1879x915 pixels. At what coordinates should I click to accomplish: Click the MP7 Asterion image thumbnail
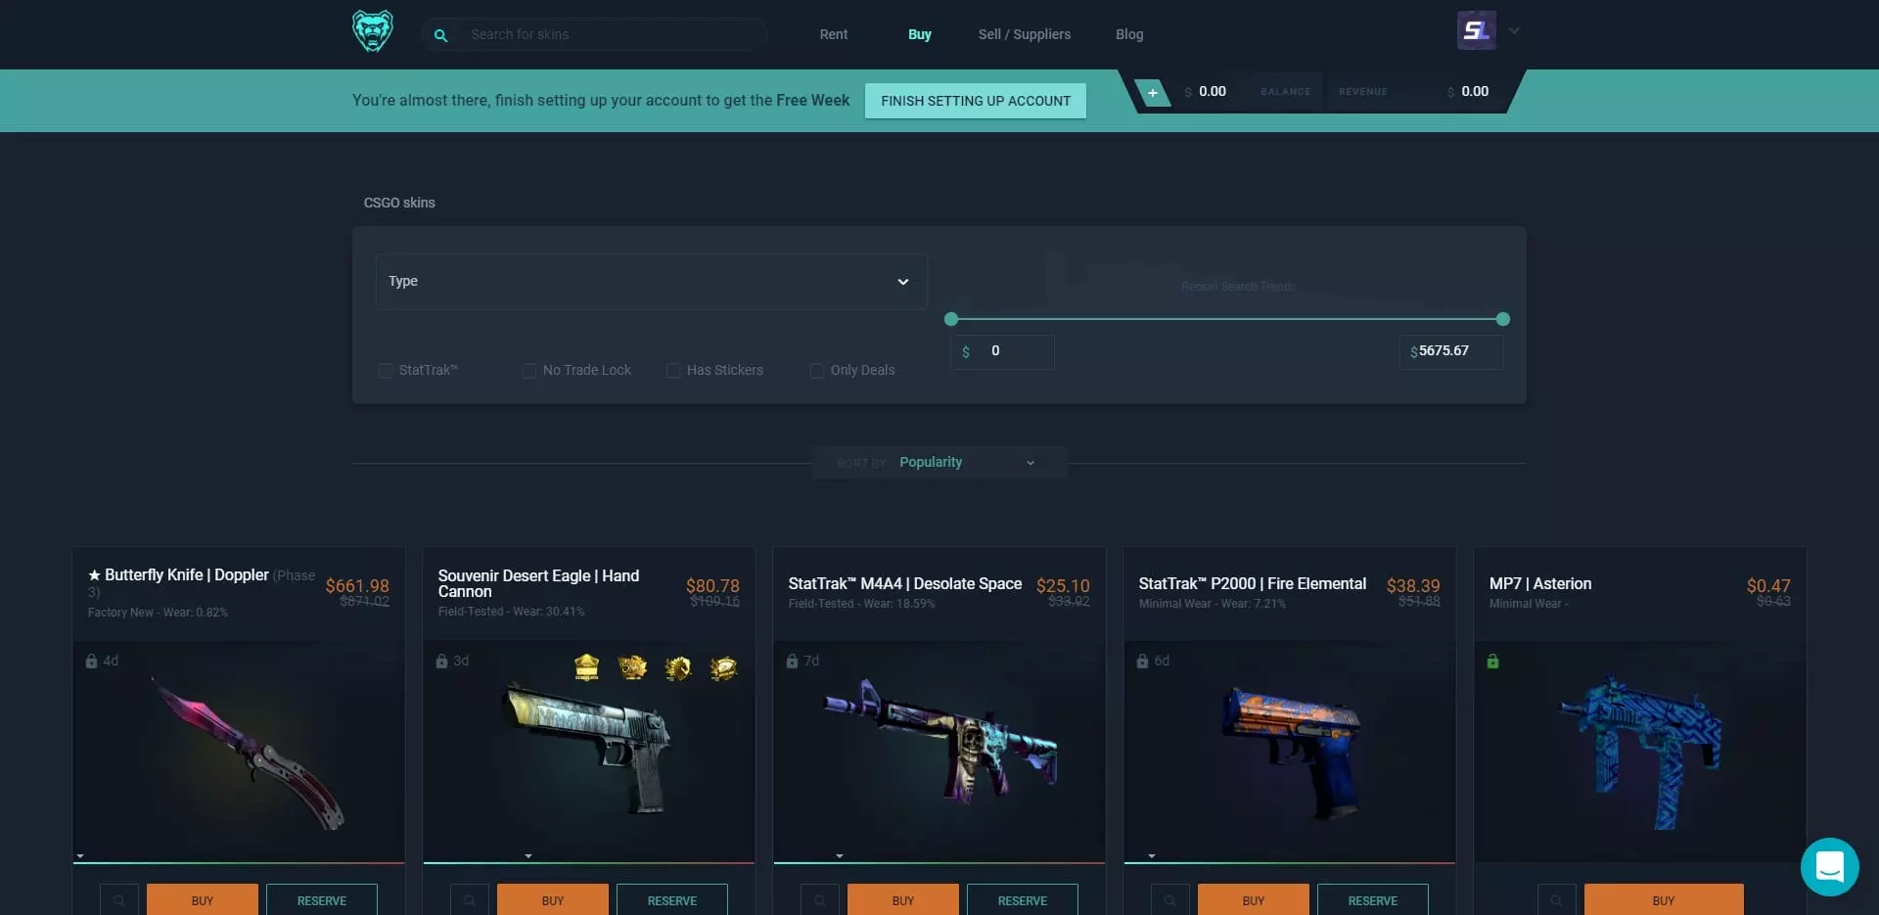coord(1640,752)
